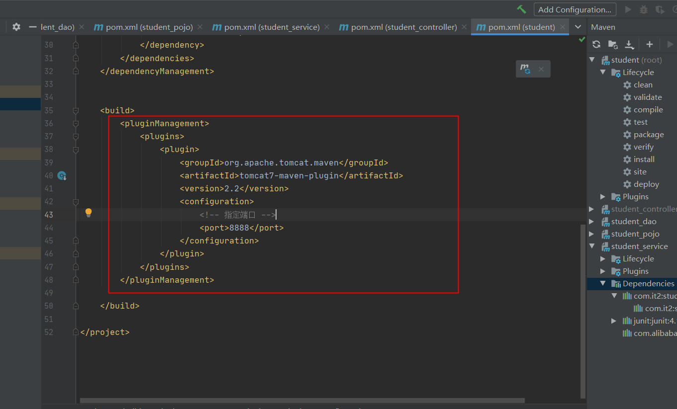Fold the plugin block at line 38
Image resolution: width=677 pixels, height=409 pixels.
click(76, 149)
